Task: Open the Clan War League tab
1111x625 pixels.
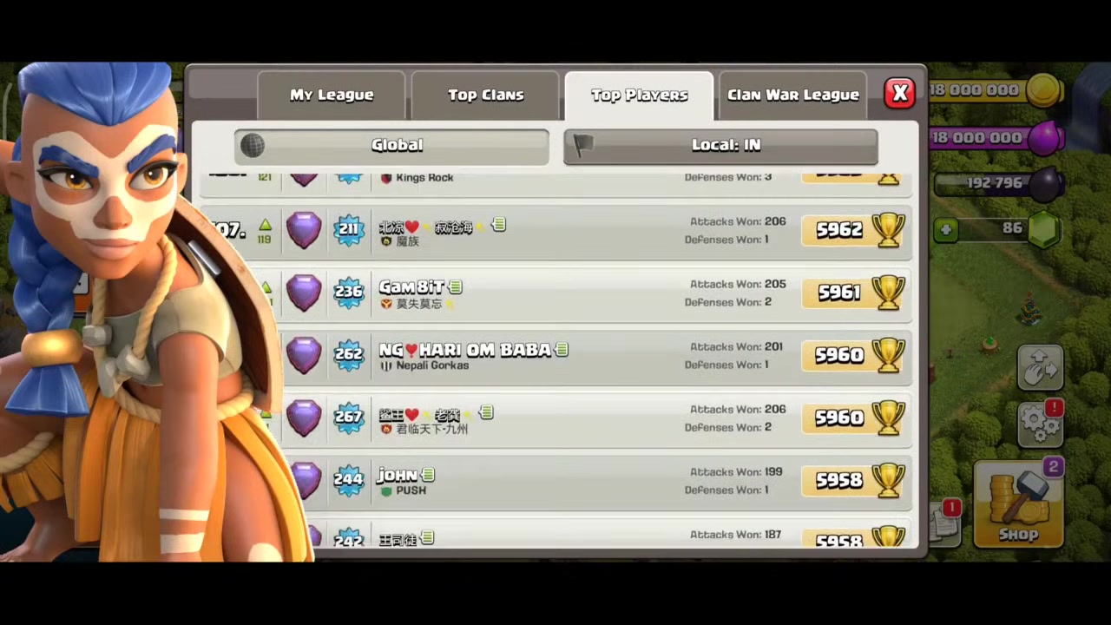Action: coord(792,95)
